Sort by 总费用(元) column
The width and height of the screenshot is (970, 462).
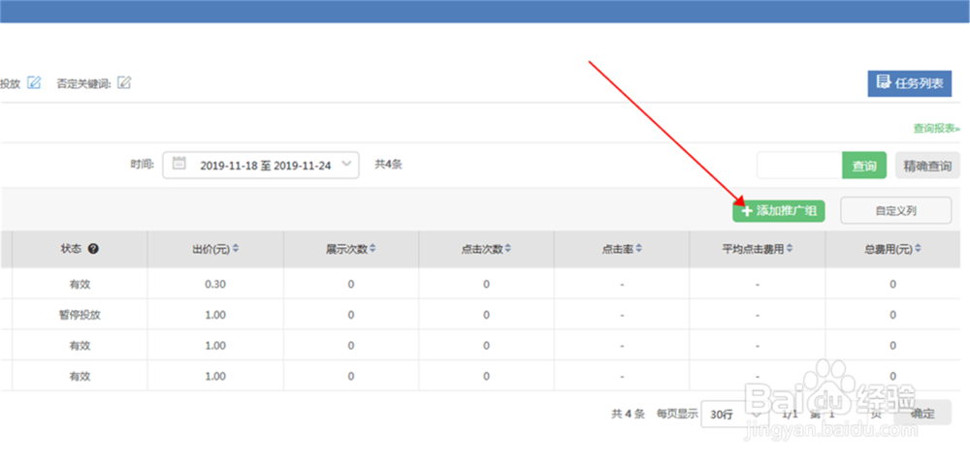918,249
